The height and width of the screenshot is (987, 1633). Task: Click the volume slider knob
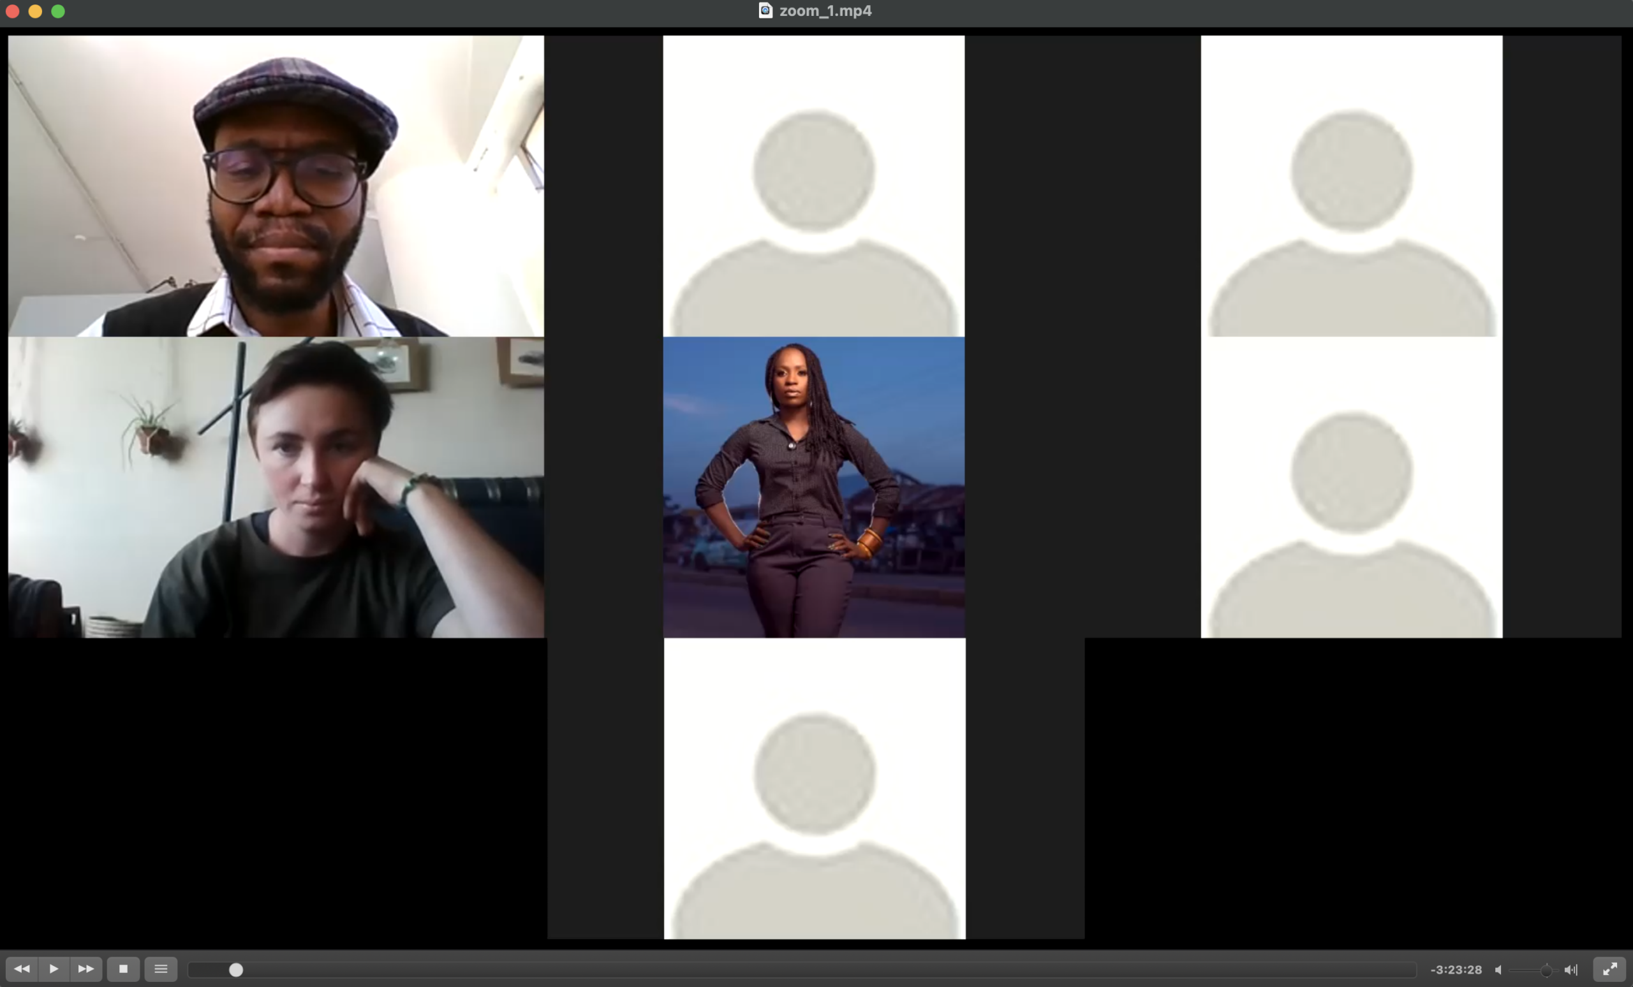(1546, 970)
